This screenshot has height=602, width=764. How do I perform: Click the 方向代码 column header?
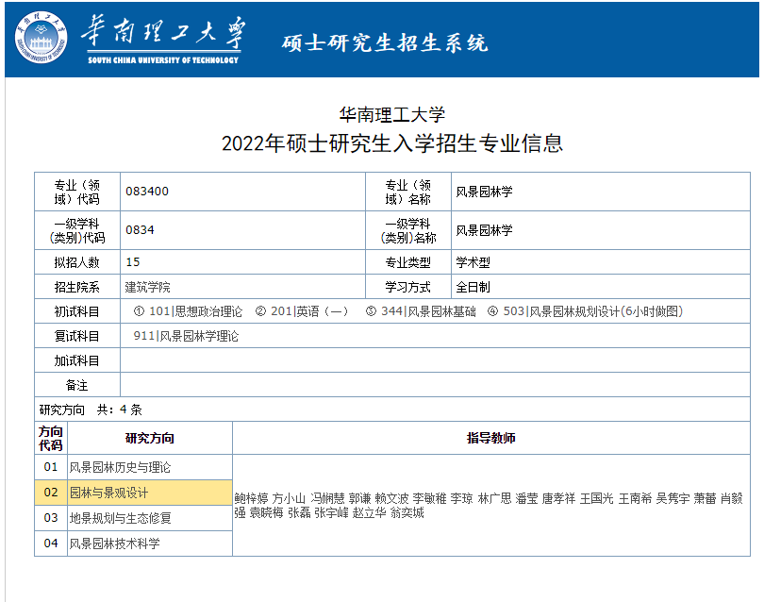tap(51, 438)
